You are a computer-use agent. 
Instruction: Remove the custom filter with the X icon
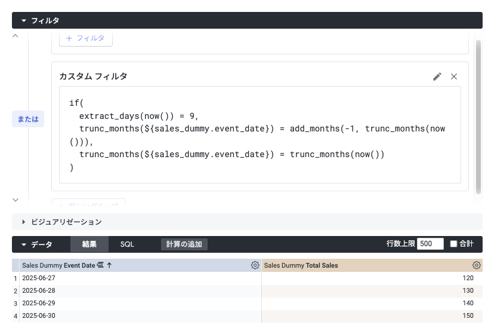coord(454,76)
